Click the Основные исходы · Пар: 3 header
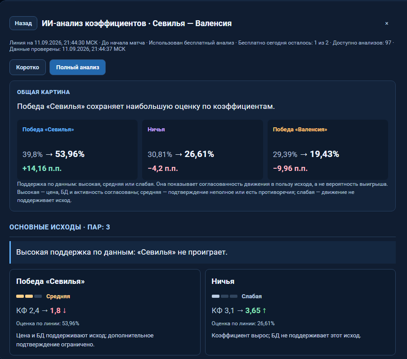This screenshot has width=407, height=359. (x=60, y=227)
